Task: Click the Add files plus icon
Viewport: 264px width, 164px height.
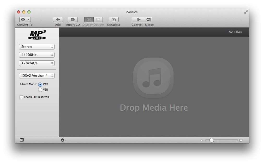Action: (x=58, y=20)
